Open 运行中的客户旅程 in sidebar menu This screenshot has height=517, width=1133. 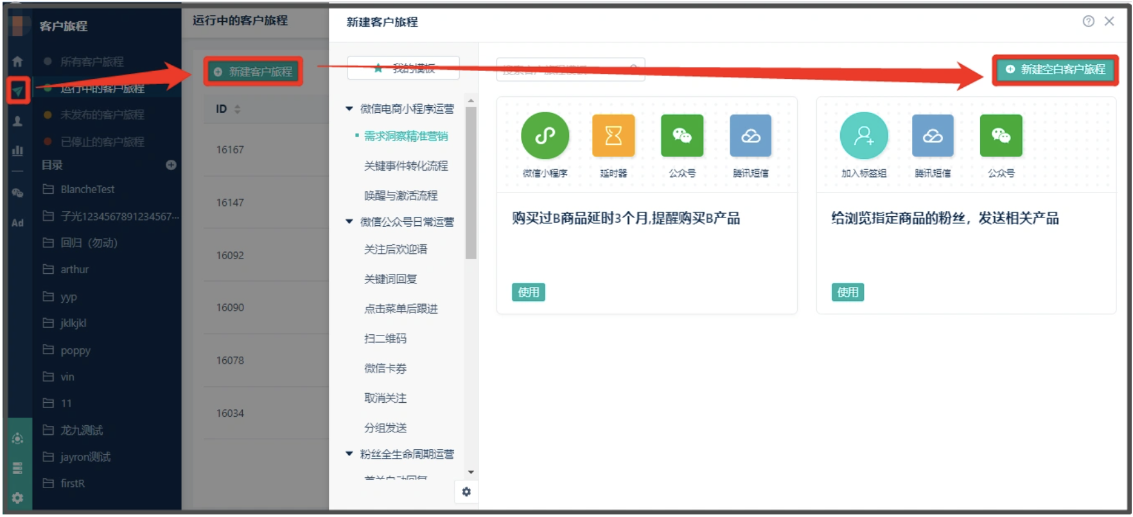[x=102, y=89]
